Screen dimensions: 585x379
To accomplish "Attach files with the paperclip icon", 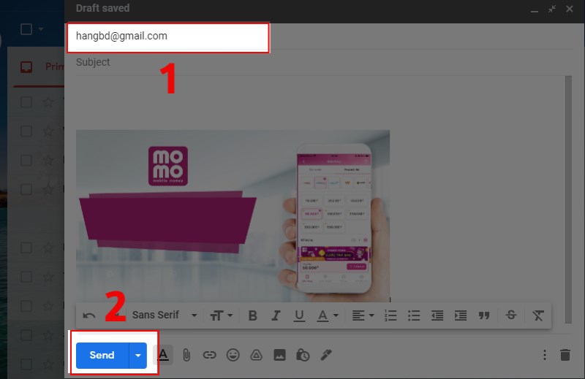I will click(x=186, y=355).
